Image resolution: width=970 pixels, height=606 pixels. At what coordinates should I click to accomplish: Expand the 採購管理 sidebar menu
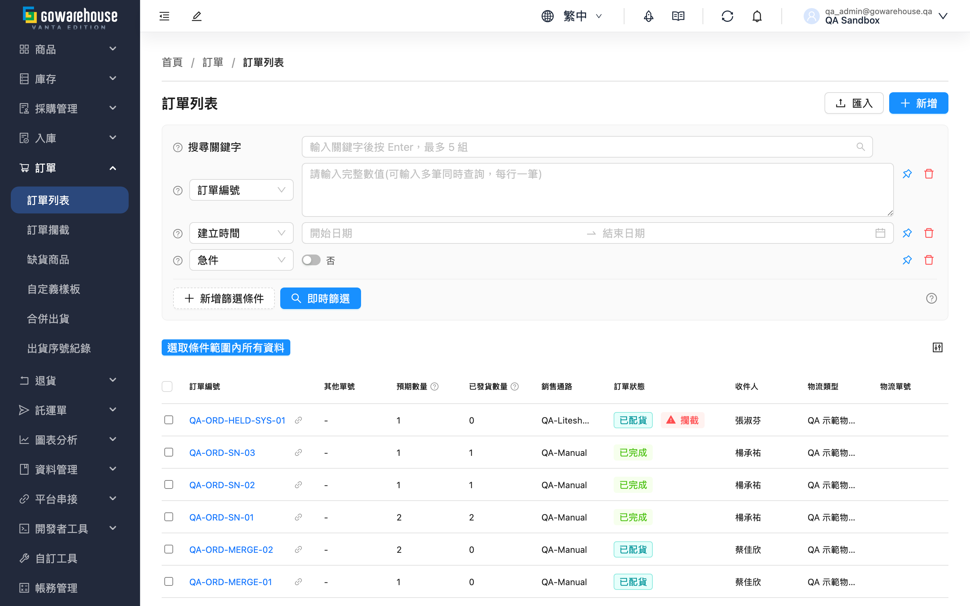(x=70, y=108)
